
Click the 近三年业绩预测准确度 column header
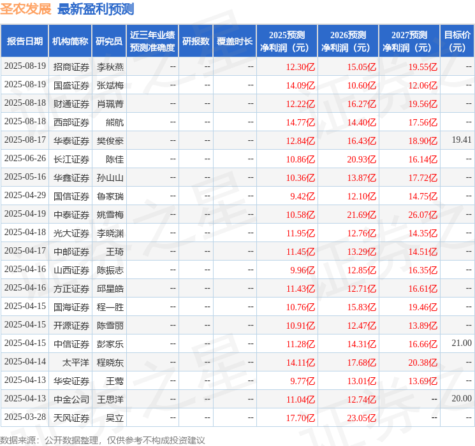tap(152, 41)
